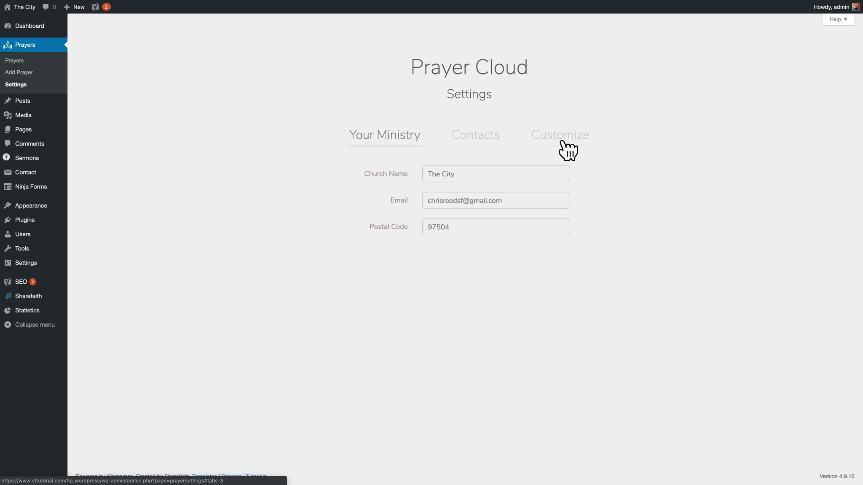
Task: Click the Email input field
Action: [496, 200]
